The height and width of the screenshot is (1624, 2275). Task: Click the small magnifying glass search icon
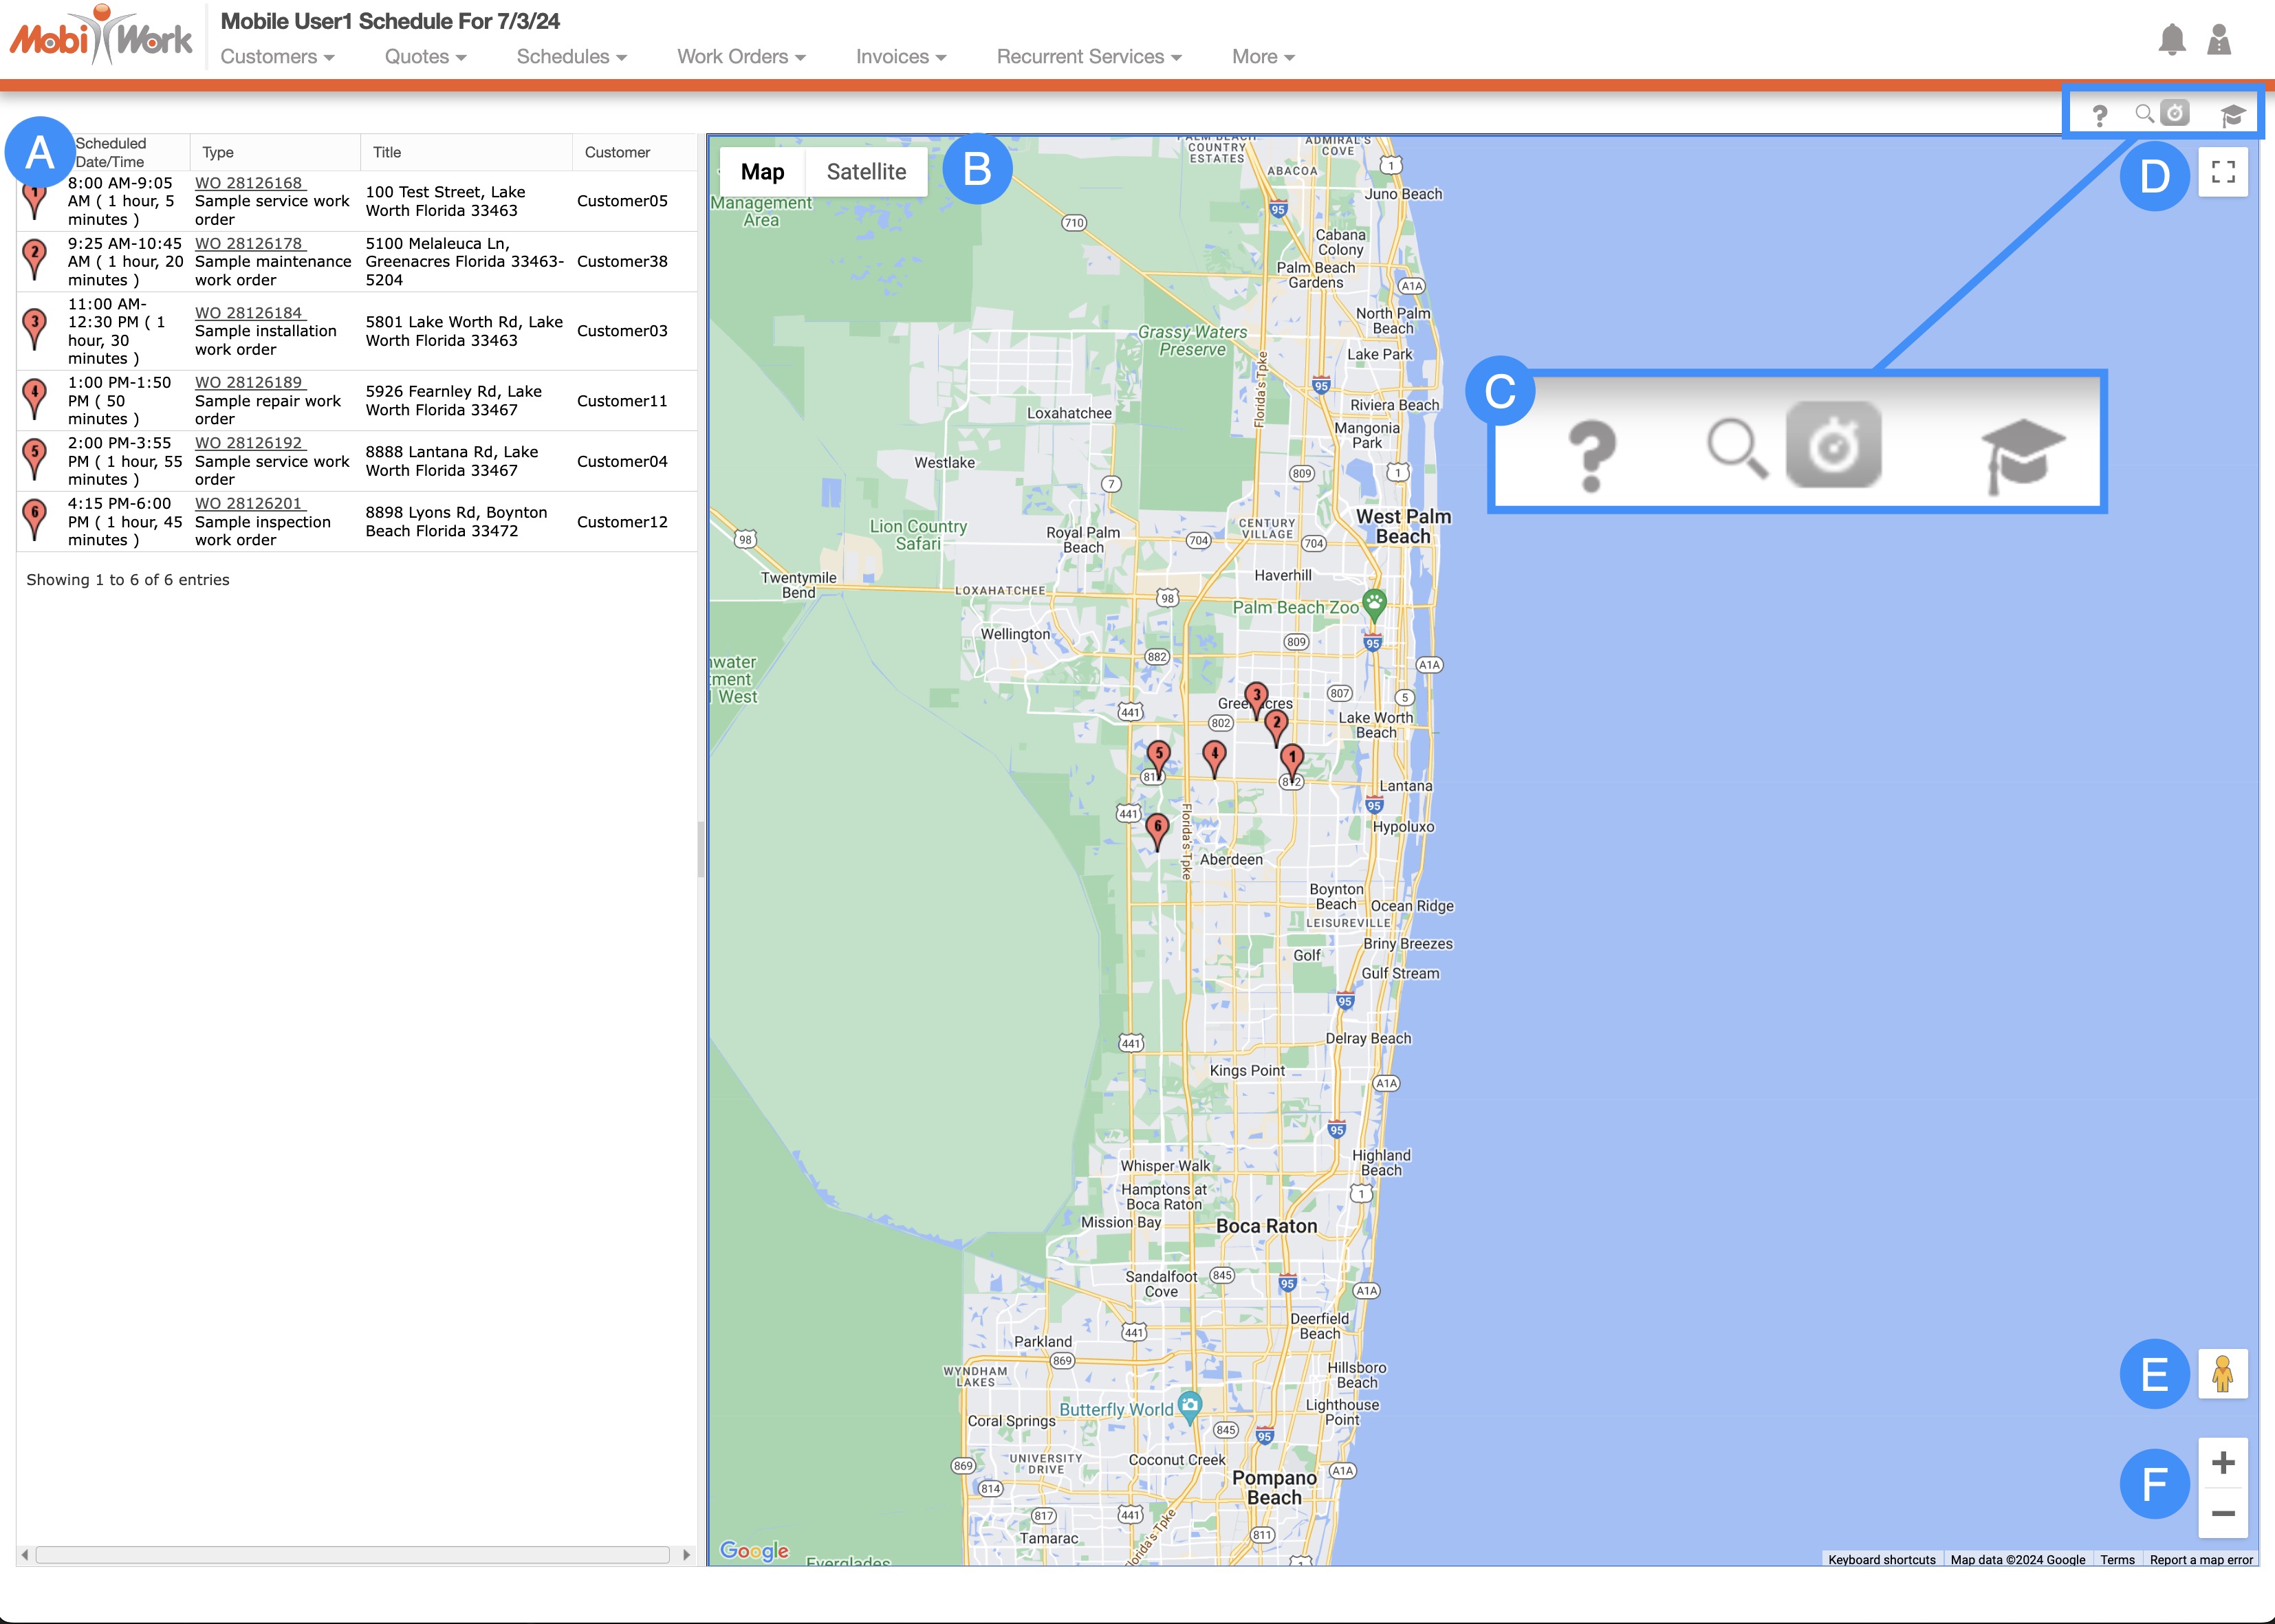(x=2144, y=114)
